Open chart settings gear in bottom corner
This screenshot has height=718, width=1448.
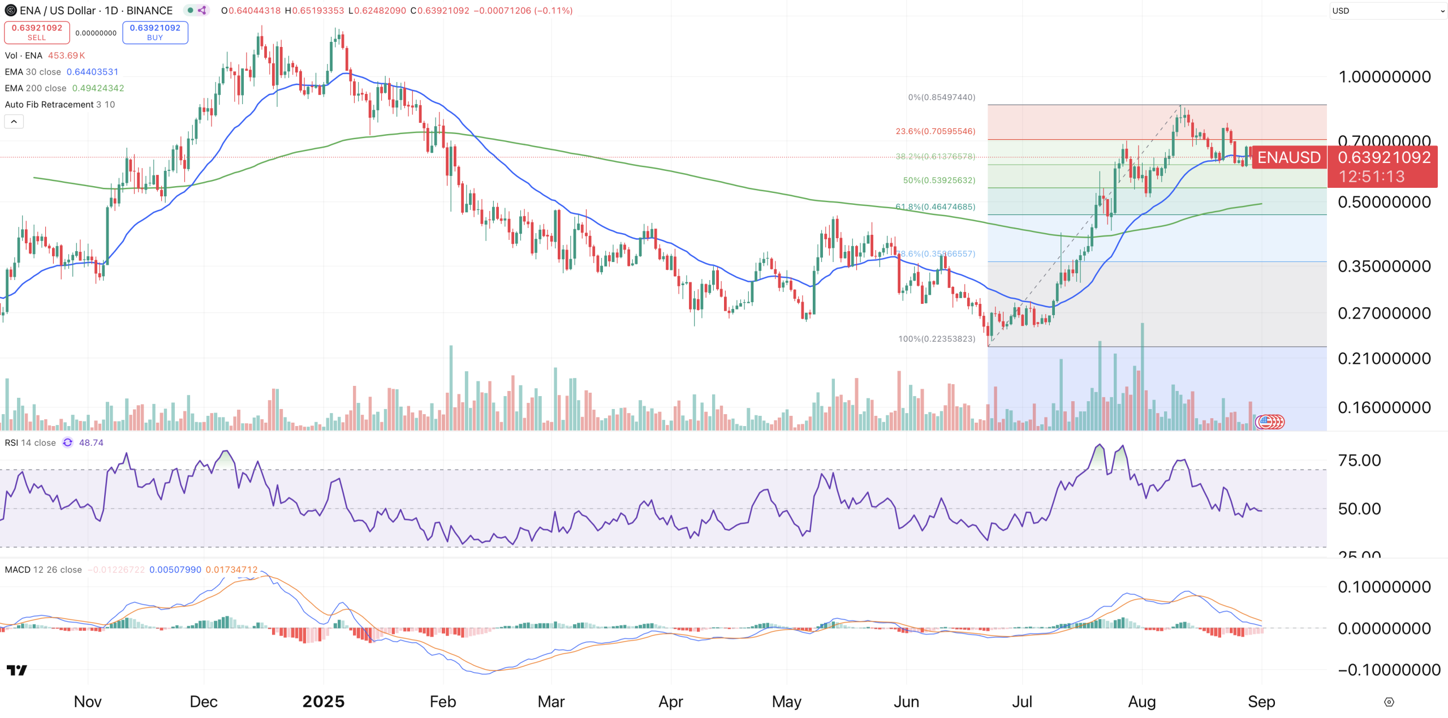1389,702
